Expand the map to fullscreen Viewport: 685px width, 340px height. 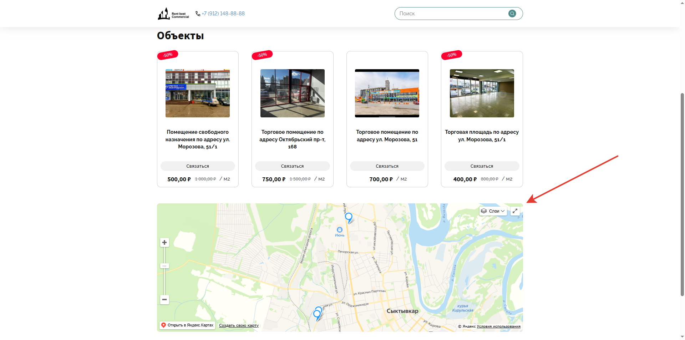tap(515, 211)
